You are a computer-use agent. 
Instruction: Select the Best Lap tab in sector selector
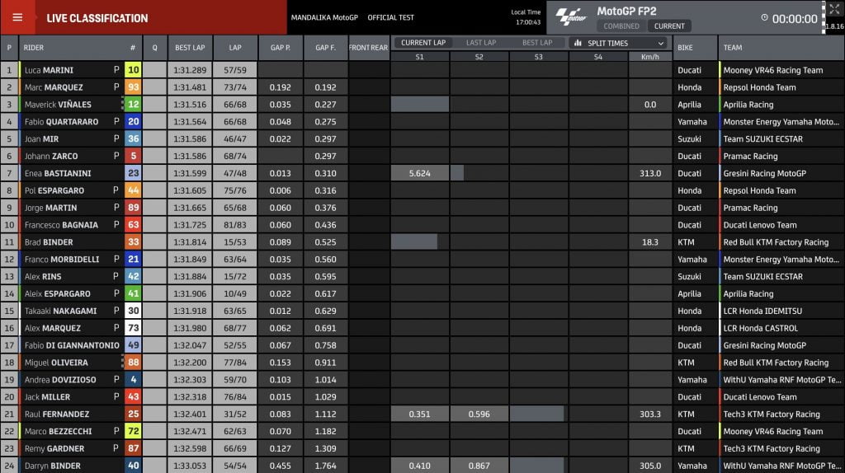(x=537, y=43)
